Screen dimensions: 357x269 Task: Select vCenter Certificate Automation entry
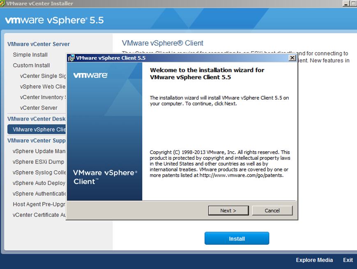pyautogui.click(x=39, y=215)
